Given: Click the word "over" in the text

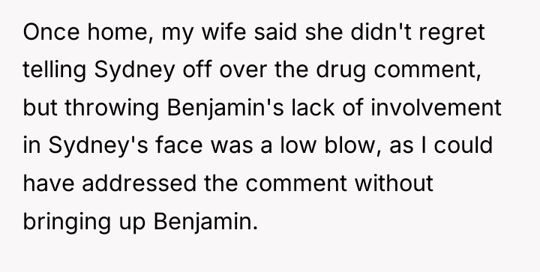Looking at the screenshot, I should coord(243,70).
